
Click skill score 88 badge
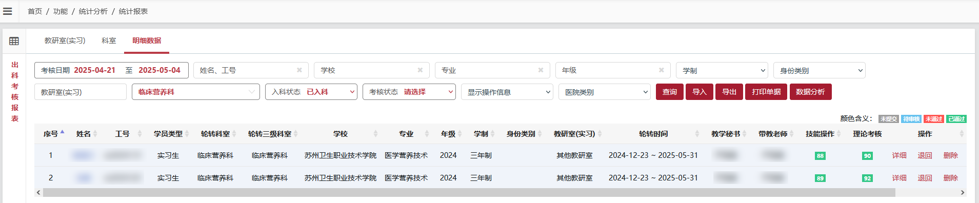tap(821, 156)
